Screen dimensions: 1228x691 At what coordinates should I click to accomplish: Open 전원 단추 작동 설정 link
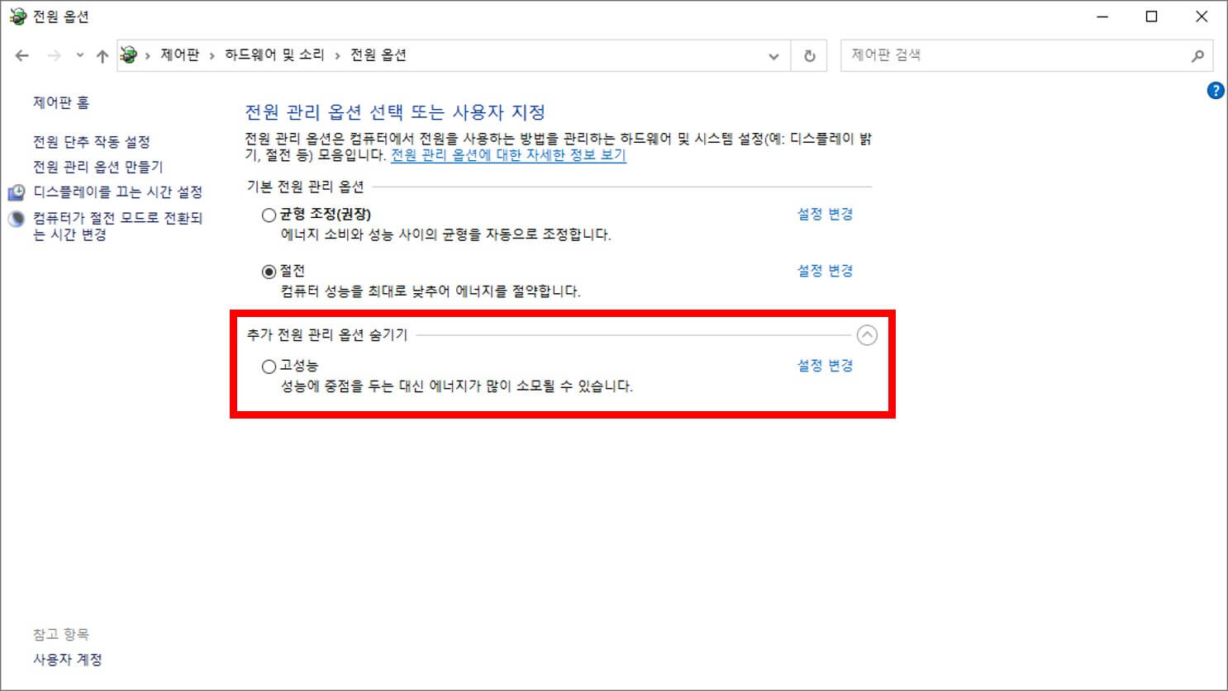[92, 142]
